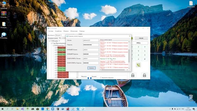Open the Объекты menu
This screenshot has width=197, height=111.
click(x=66, y=31)
